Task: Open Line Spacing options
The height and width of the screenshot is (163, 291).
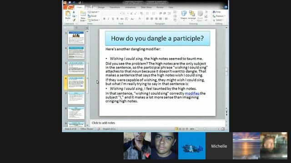Action: coord(170,13)
